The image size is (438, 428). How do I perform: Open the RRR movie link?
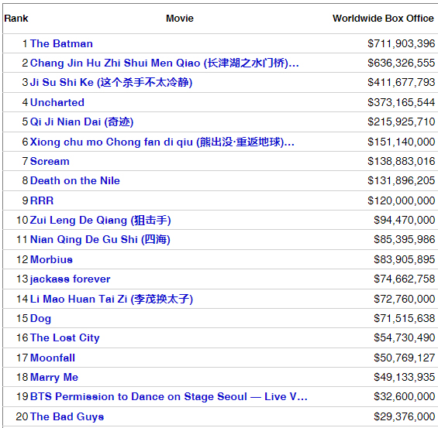(42, 200)
